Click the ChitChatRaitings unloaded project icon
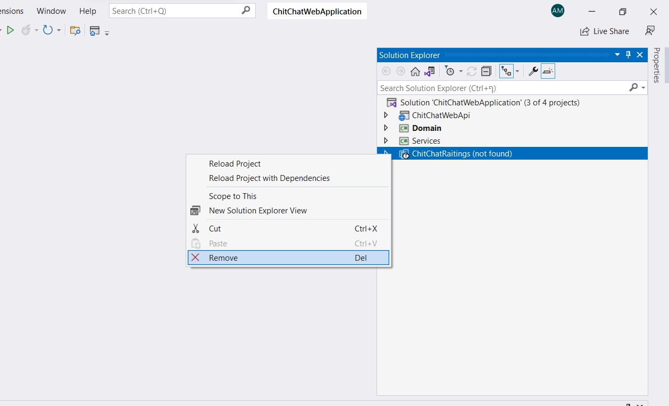Viewport: 669px width, 406px height. (404, 154)
